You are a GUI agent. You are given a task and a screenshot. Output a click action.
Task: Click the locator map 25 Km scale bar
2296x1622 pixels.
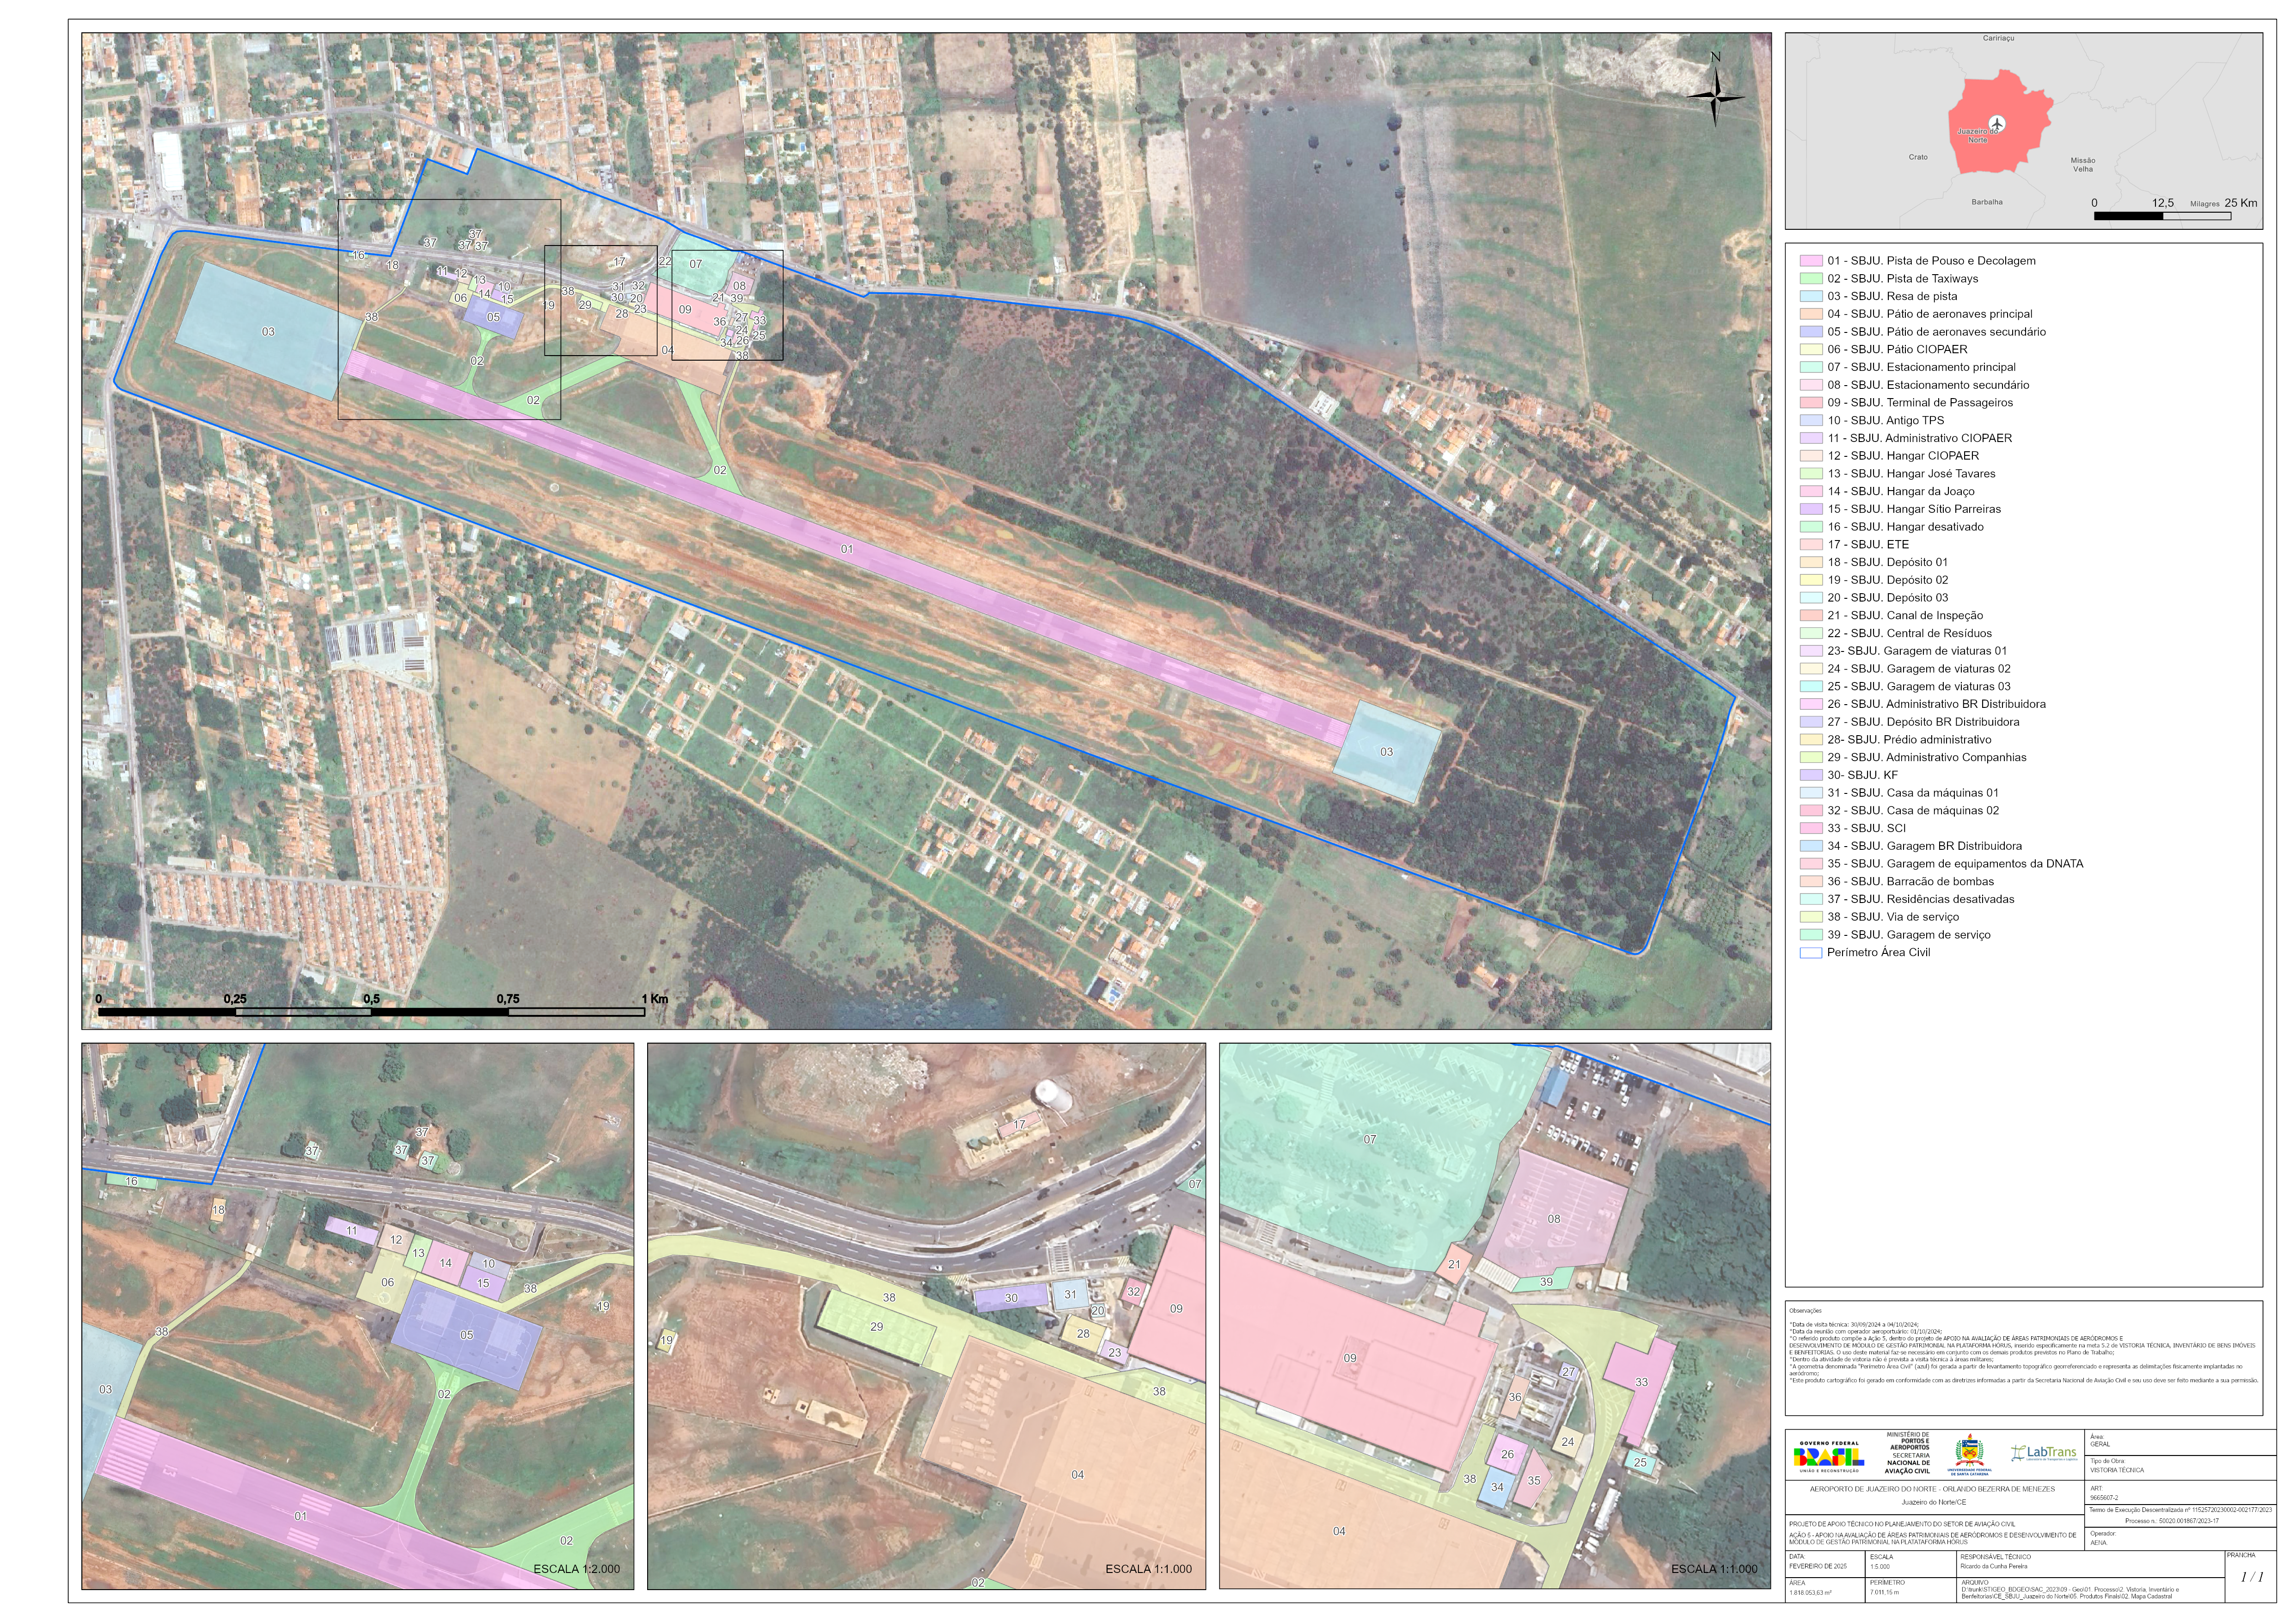pos(2162,216)
